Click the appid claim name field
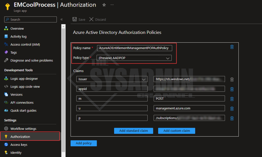The image size is (262, 157). point(112,89)
